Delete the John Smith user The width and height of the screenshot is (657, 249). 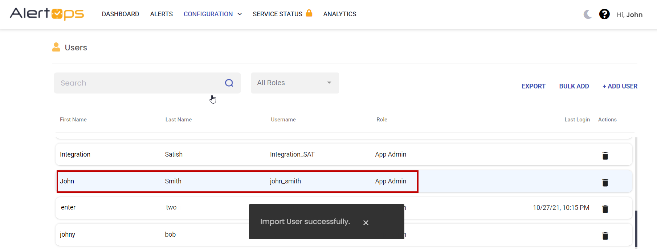click(605, 182)
